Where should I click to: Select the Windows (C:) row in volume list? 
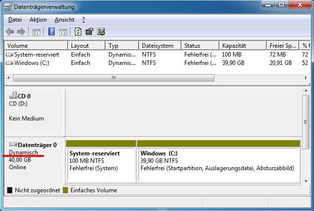coord(157,63)
